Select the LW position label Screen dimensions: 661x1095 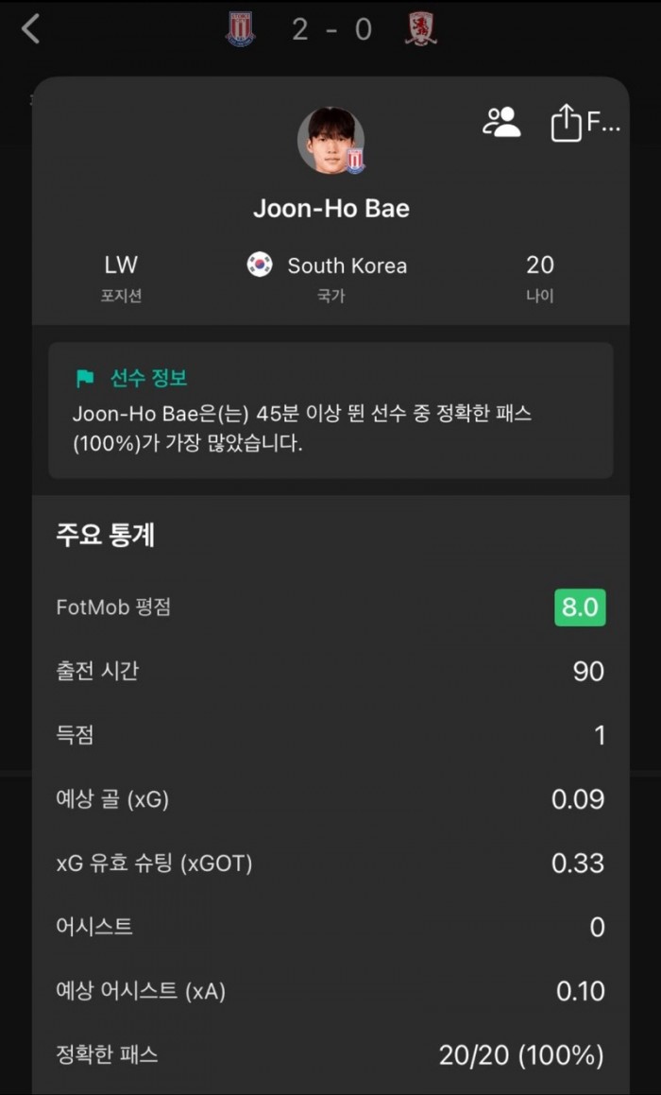(x=121, y=265)
